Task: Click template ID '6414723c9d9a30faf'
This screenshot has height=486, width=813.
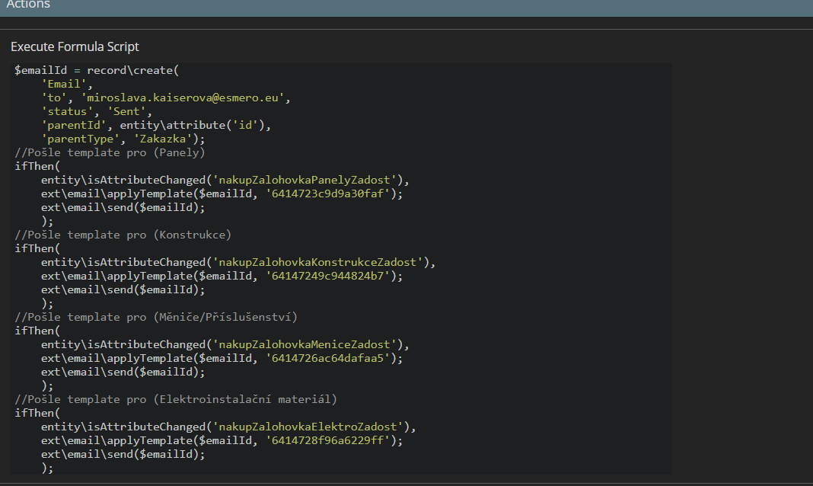Action: [330, 193]
